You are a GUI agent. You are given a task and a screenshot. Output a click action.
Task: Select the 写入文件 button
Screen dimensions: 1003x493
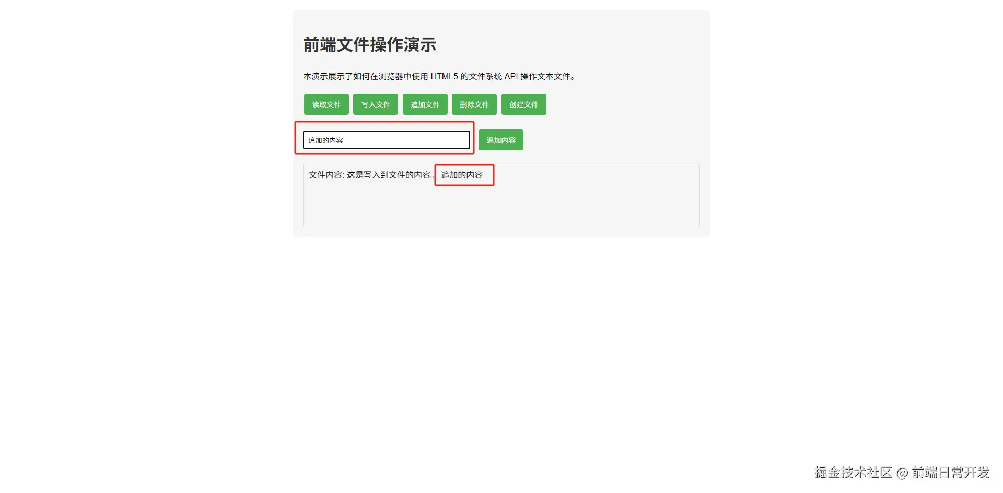[376, 104]
